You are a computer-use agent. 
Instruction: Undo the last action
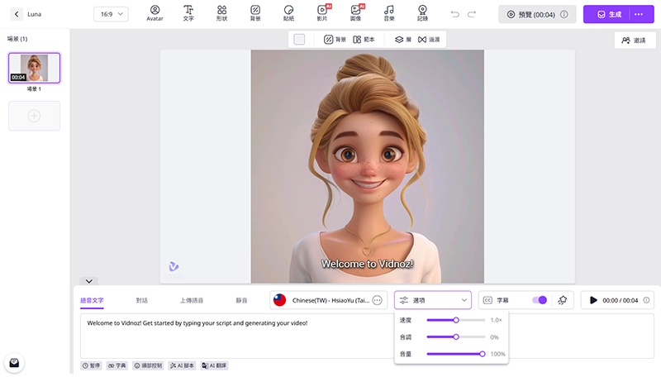click(x=455, y=14)
